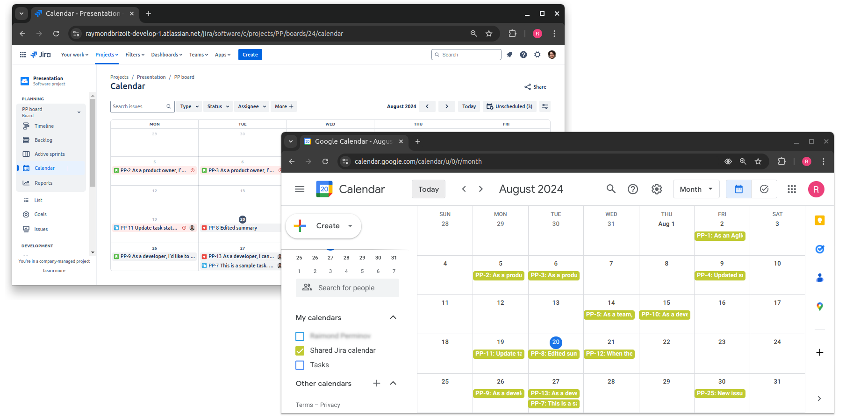Open Jira user profile avatar
The image size is (860, 420).
[x=552, y=55]
